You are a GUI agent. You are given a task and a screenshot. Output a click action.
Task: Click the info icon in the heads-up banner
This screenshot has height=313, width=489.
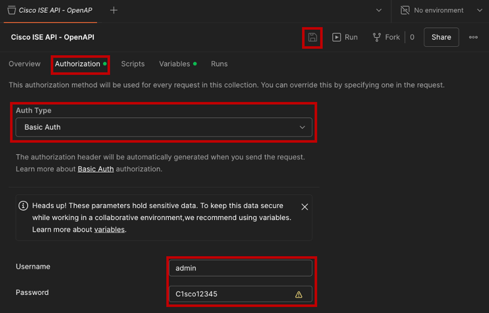click(23, 206)
